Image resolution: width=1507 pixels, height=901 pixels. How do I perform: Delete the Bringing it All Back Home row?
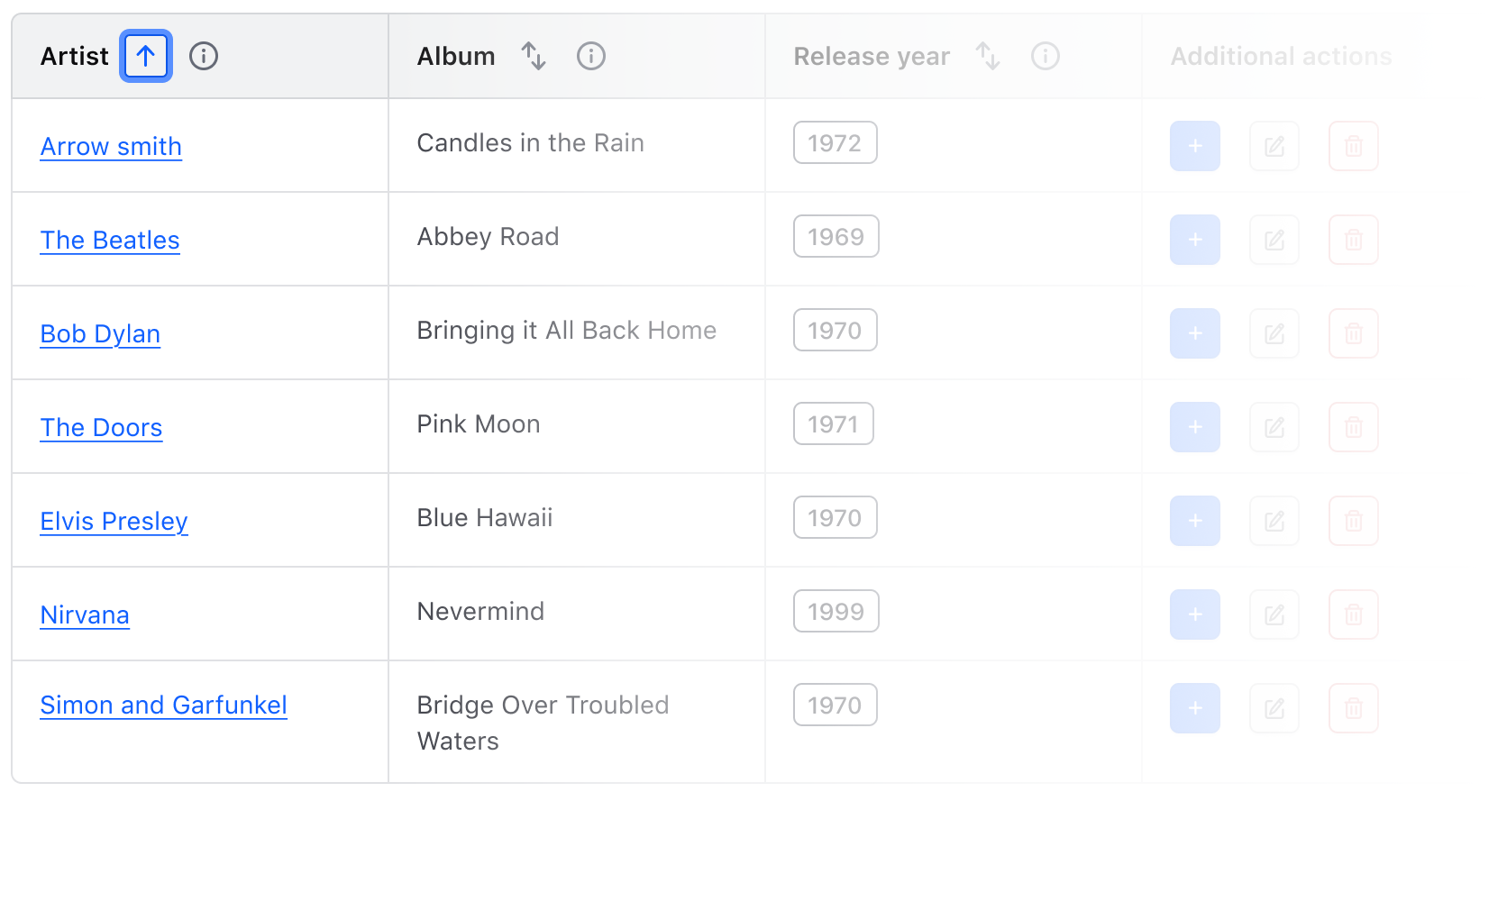[x=1354, y=333]
